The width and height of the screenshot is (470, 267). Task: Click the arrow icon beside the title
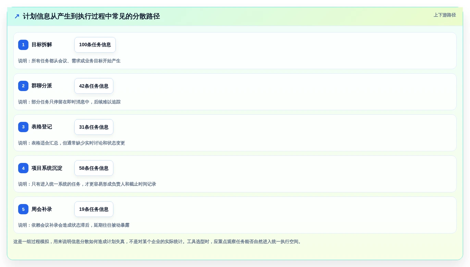point(17,16)
